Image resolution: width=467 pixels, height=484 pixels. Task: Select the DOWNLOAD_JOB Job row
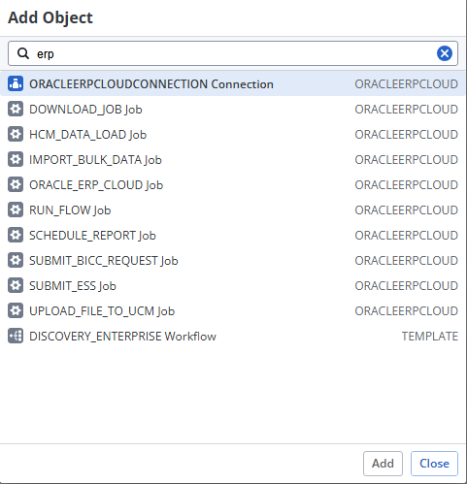click(233, 109)
